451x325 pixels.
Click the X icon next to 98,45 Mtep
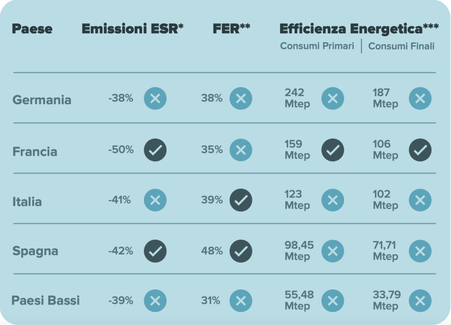coord(333,251)
